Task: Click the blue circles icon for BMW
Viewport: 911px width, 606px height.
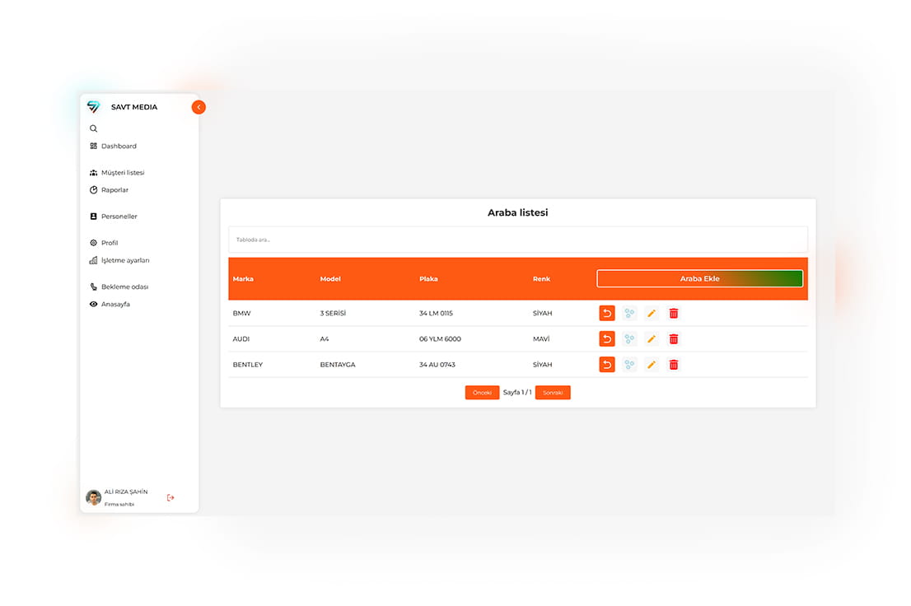Action: click(629, 314)
